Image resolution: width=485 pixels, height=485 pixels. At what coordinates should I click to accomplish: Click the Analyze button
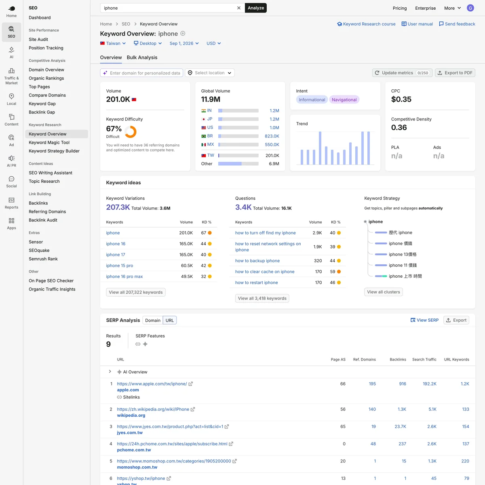[x=256, y=8]
